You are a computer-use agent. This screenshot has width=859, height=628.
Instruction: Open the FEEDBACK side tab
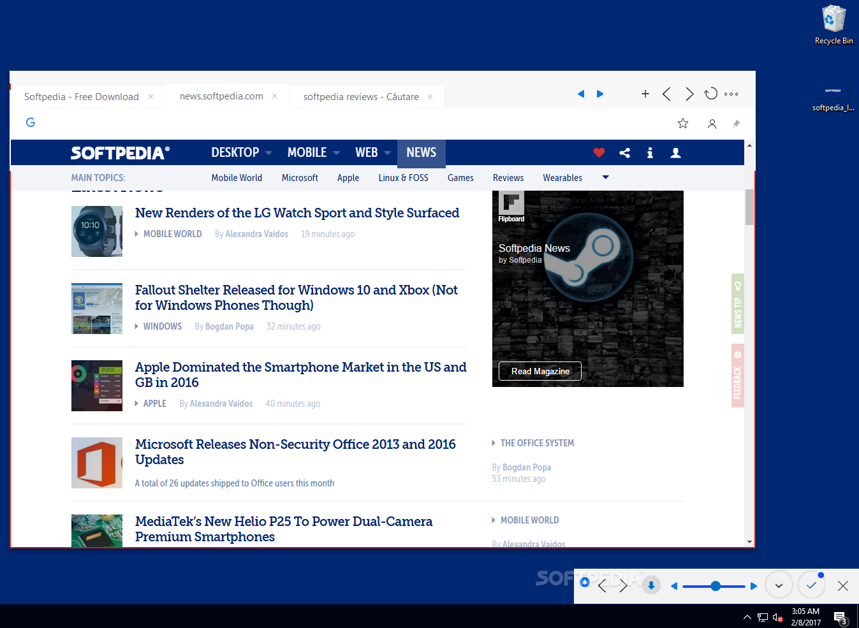point(738,376)
